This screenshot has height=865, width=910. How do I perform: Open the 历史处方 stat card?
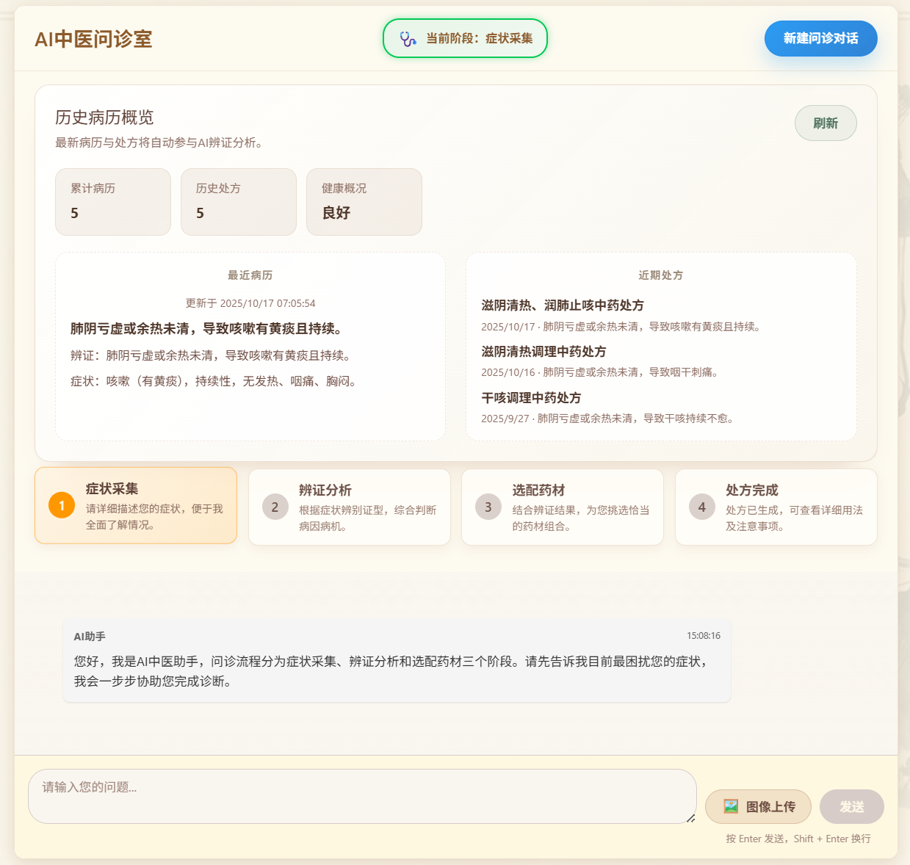(239, 202)
